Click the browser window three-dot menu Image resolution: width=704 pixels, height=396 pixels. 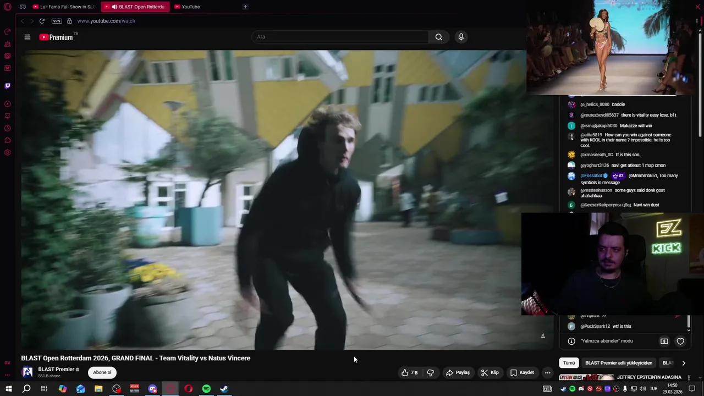[x=697, y=21]
